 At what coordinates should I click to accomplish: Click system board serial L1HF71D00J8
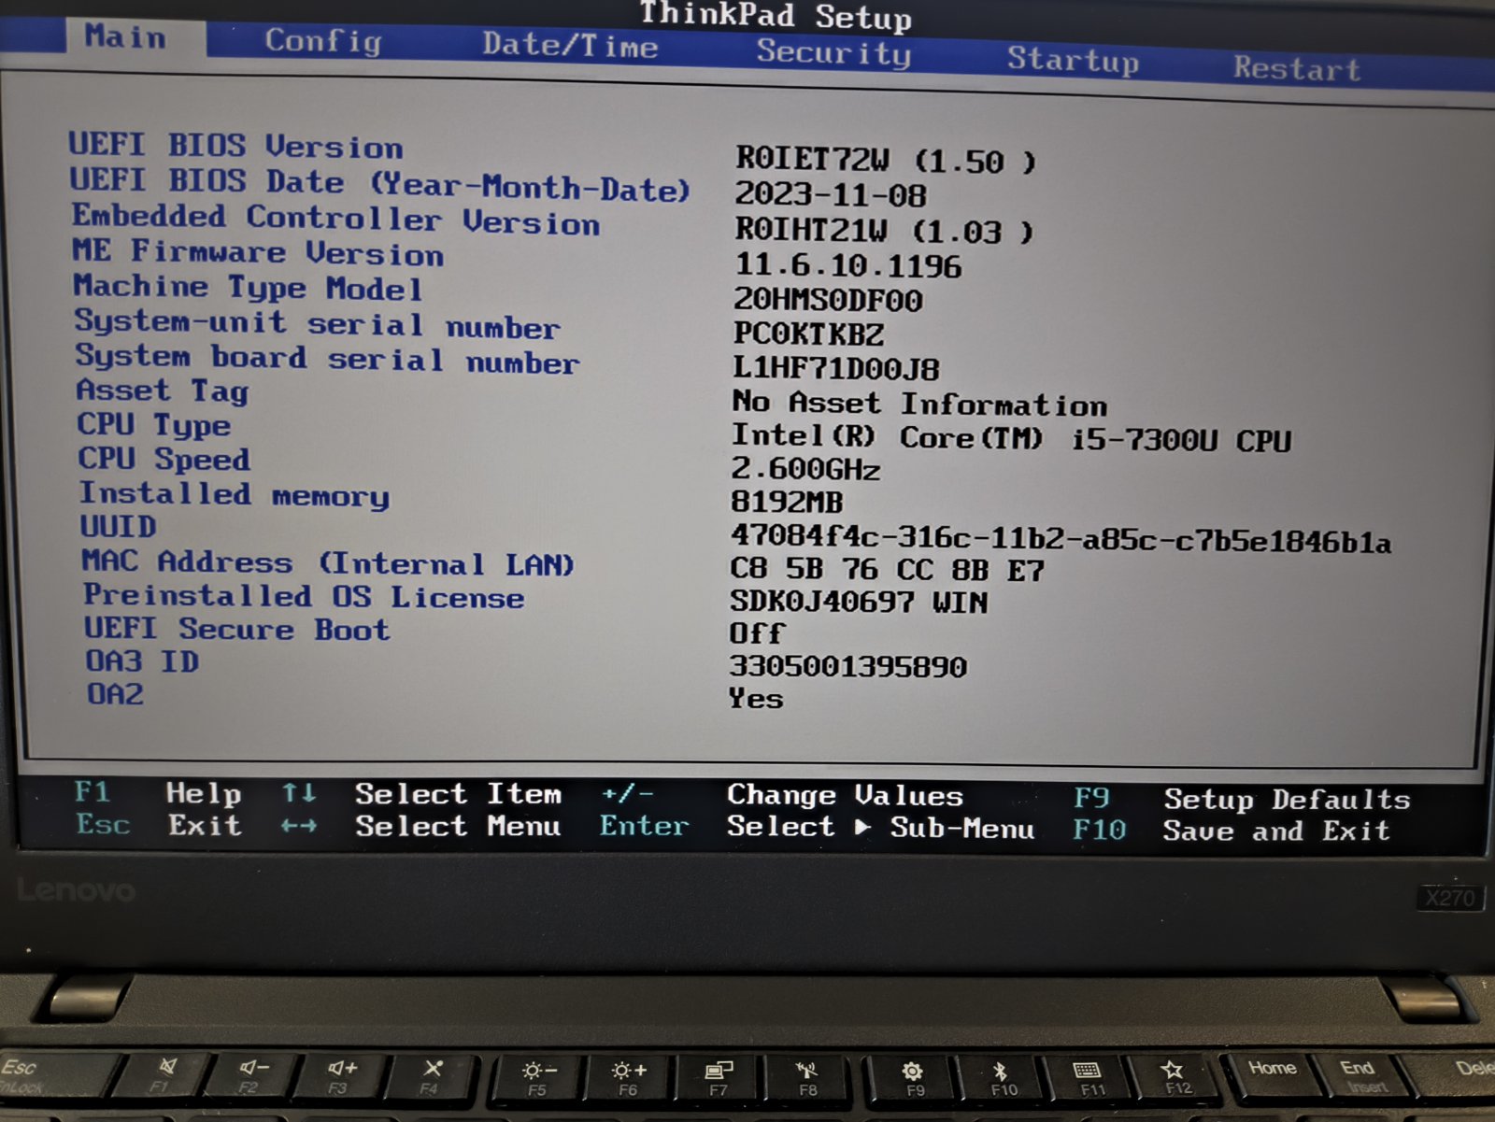coord(836,368)
